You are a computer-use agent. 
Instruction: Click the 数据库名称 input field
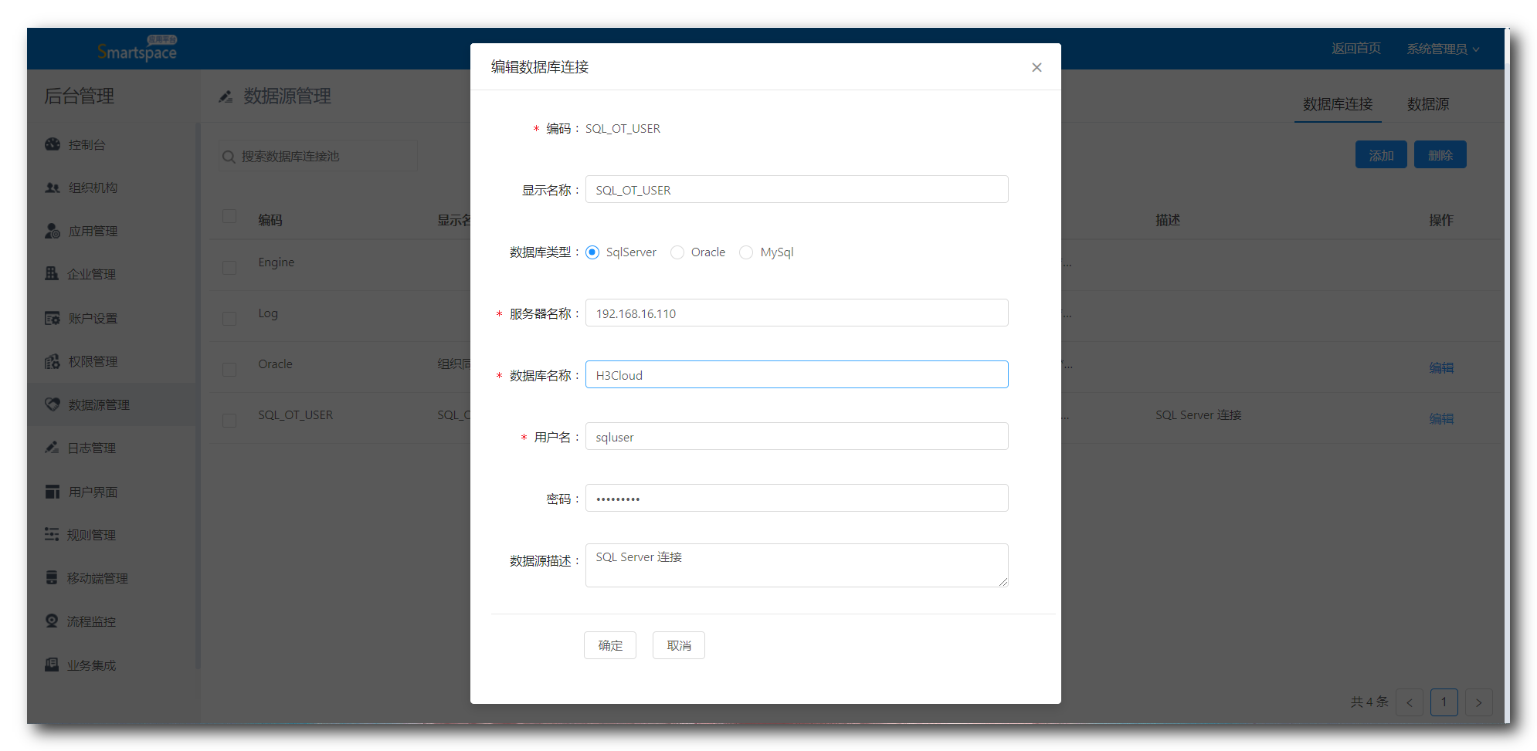(x=797, y=374)
